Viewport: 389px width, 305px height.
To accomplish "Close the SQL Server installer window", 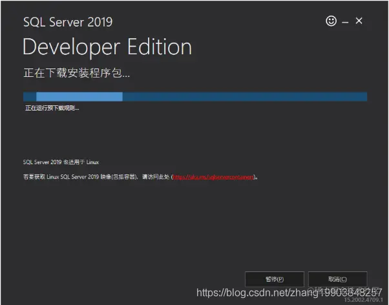I will tap(359, 21).
